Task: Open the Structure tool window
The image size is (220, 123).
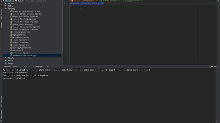Action: 1,14
